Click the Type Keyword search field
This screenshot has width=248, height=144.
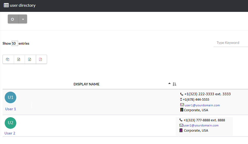tap(231, 43)
